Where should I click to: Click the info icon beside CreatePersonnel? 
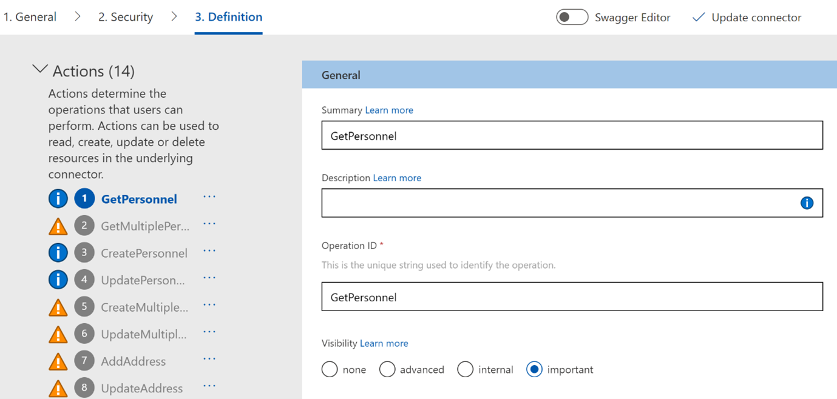[58, 252]
